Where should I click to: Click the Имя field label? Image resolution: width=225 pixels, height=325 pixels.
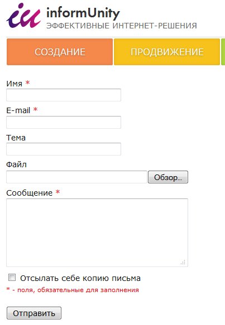tap(14, 84)
